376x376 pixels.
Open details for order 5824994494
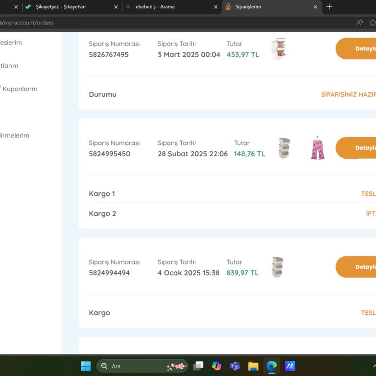click(356, 267)
